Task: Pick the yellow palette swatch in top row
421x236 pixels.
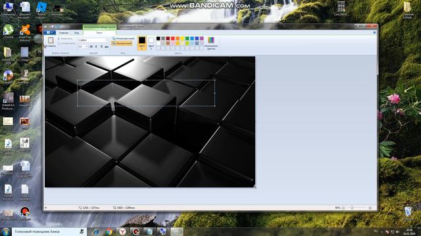Action: click(x=182, y=39)
